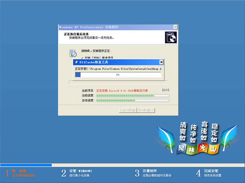Click the yellow 山 flag tile
This screenshot has height=183, width=245.
click(x=213, y=149)
